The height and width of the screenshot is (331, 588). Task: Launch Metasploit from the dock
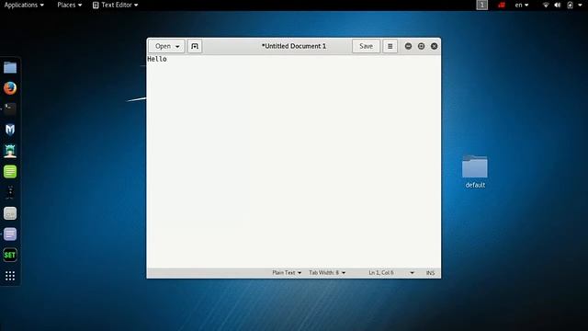click(10, 130)
